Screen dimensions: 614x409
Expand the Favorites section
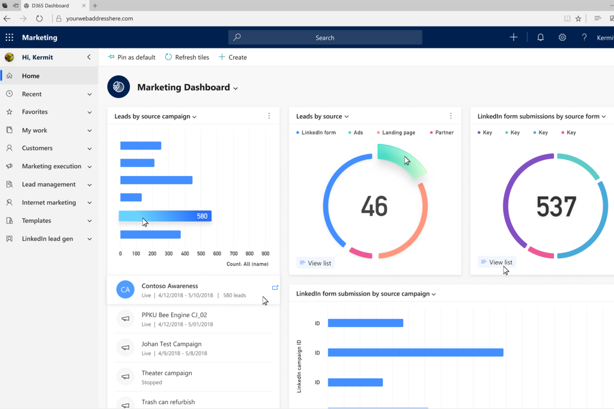point(90,112)
